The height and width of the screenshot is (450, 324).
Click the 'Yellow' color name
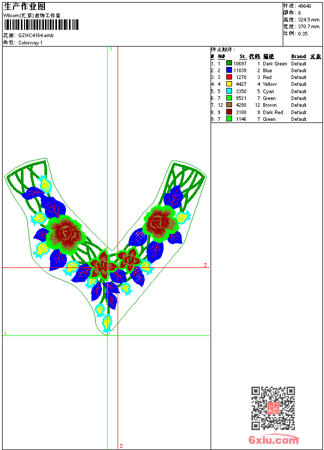pos(270,84)
